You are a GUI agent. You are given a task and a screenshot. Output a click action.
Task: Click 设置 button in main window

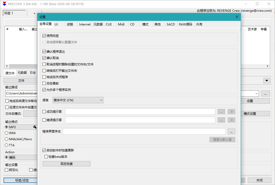click(x=255, y=101)
